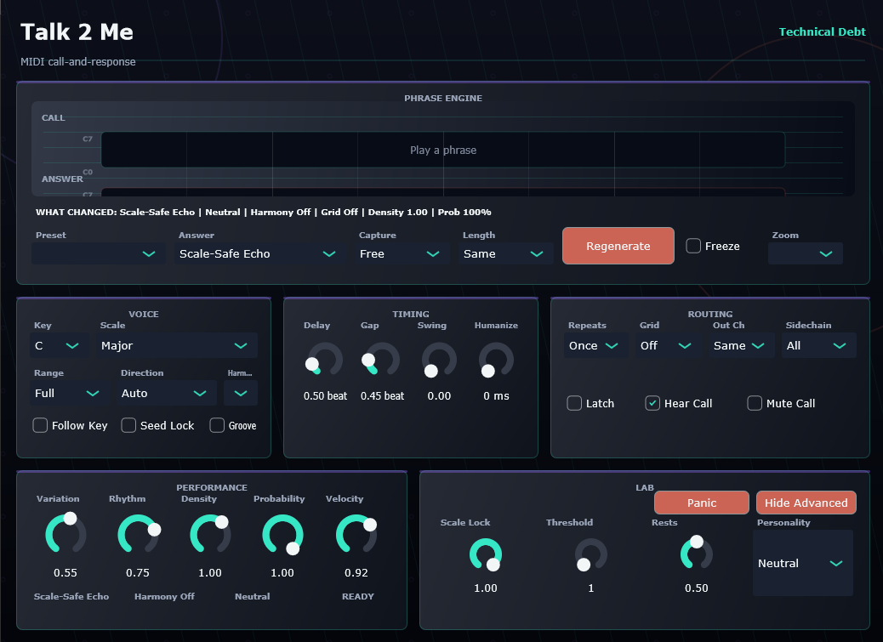Click the Gap value 0.45 beat
The width and height of the screenshot is (883, 642).
(x=382, y=395)
